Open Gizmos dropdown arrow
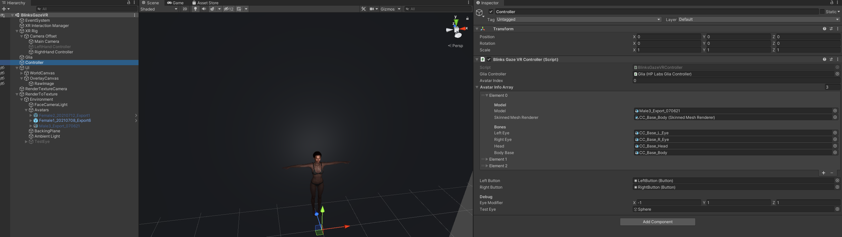Viewport: 842px width, 237px height. 399,9
